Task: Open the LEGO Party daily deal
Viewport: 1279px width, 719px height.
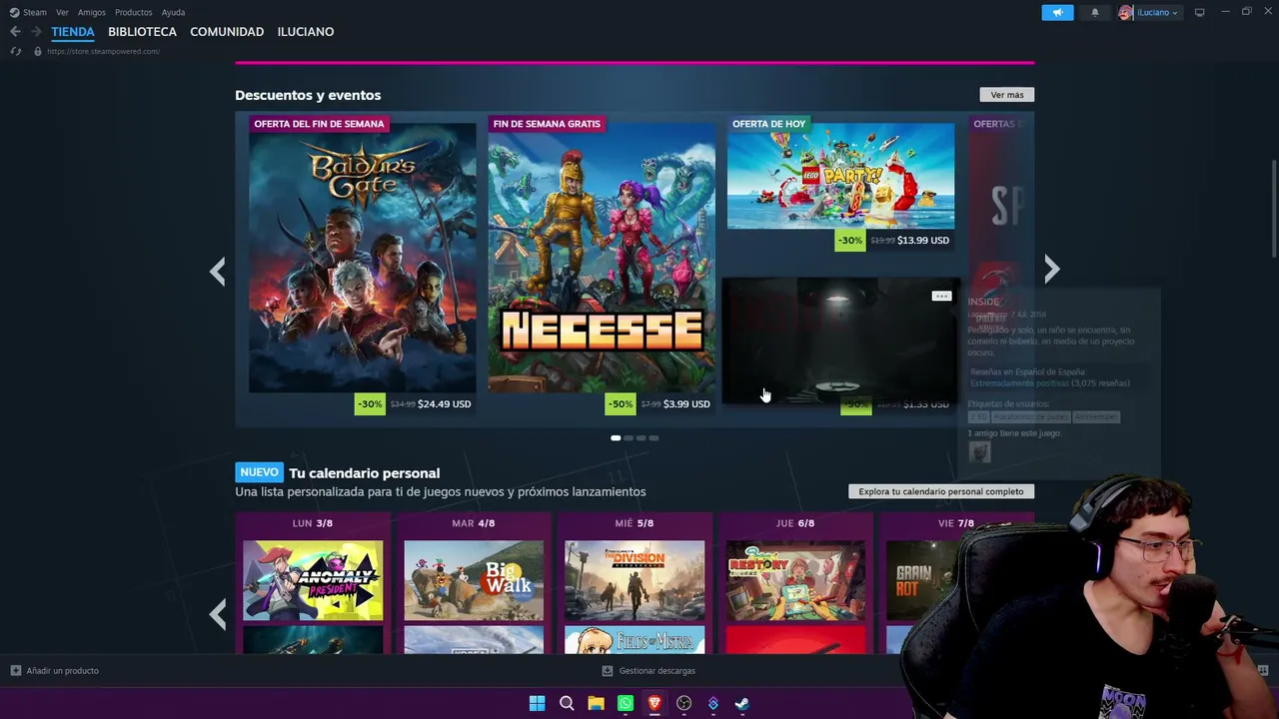Action: (x=840, y=176)
